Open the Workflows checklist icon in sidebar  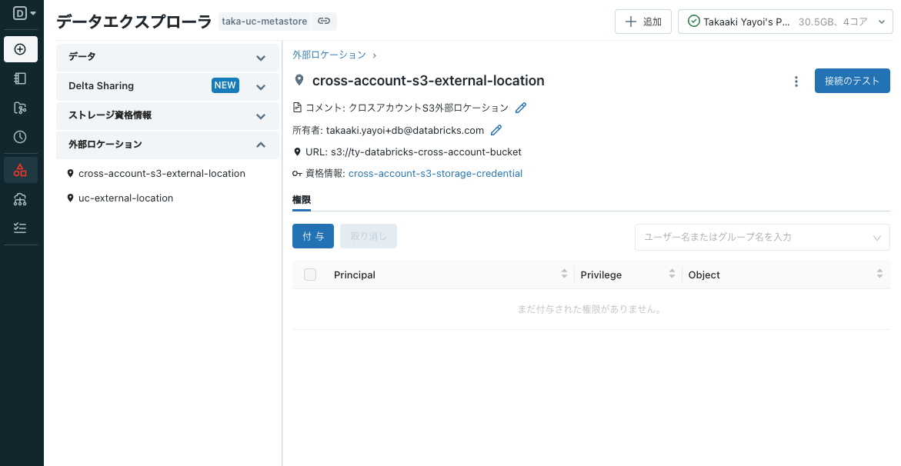[x=20, y=228]
